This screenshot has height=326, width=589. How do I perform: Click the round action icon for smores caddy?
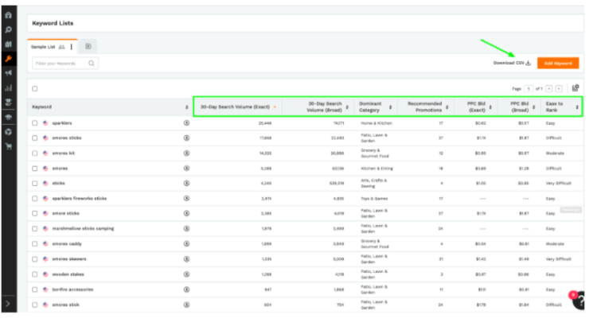coord(186,244)
